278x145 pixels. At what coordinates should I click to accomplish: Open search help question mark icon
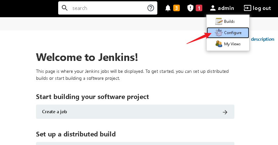(150, 8)
